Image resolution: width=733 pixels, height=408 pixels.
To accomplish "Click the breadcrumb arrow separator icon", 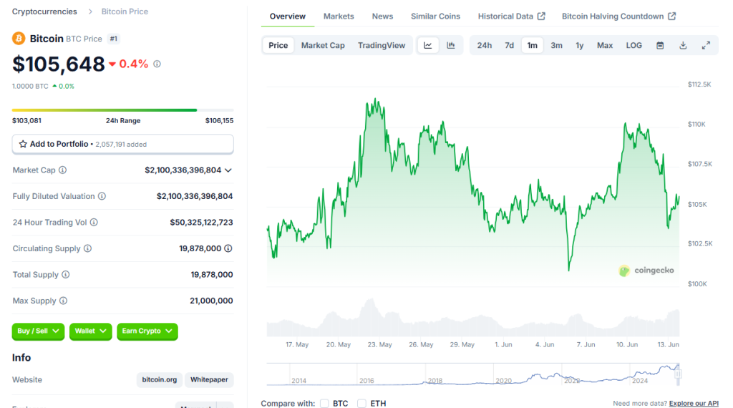I will click(x=90, y=11).
